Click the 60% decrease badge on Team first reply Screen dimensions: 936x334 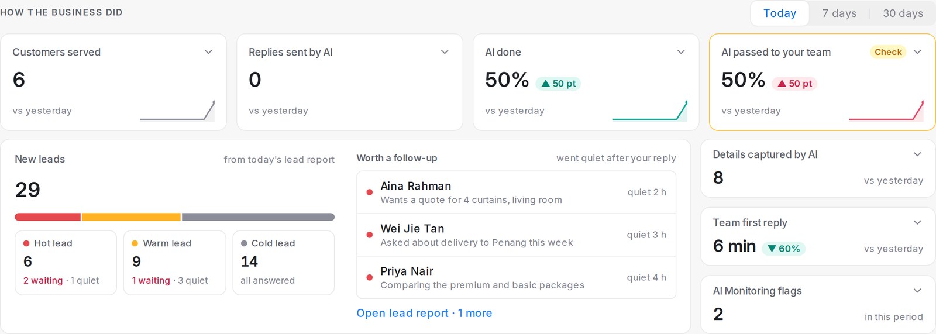tap(783, 249)
